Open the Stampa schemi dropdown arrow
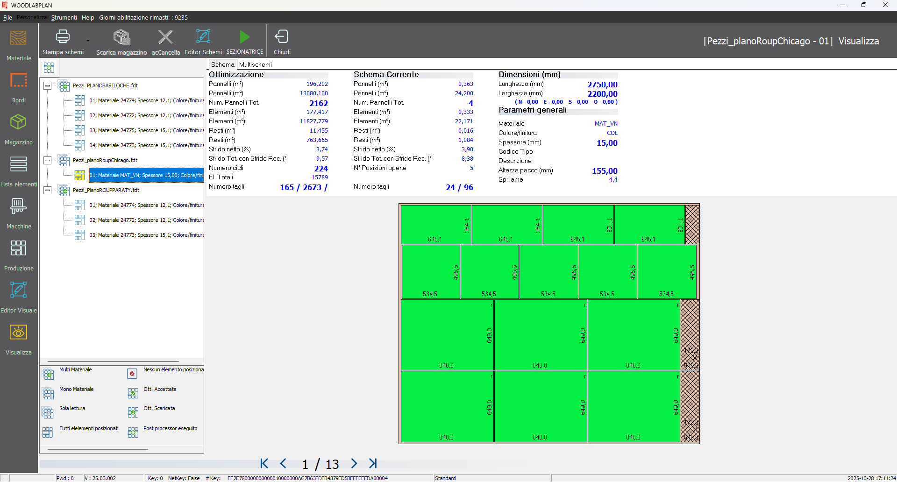The width and height of the screenshot is (897, 482). click(87, 41)
